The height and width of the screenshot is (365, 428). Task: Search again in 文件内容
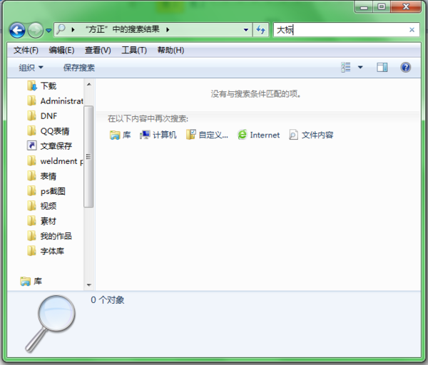311,135
